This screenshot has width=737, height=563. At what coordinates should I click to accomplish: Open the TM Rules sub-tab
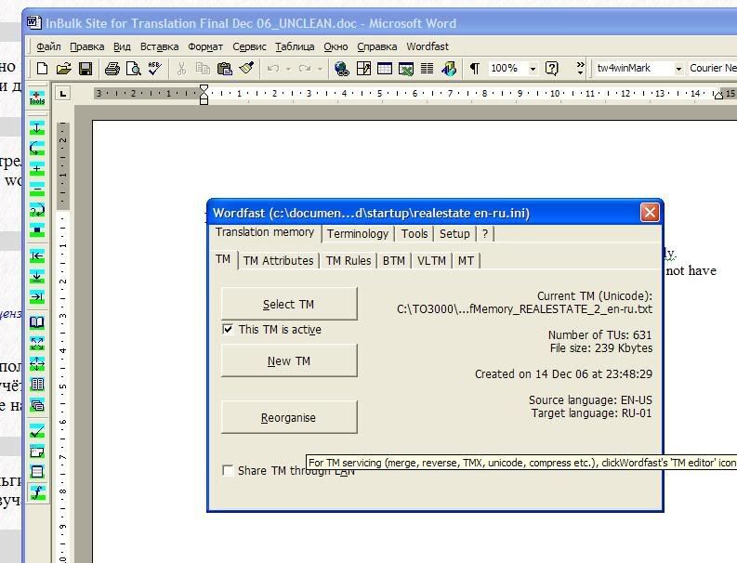(349, 261)
